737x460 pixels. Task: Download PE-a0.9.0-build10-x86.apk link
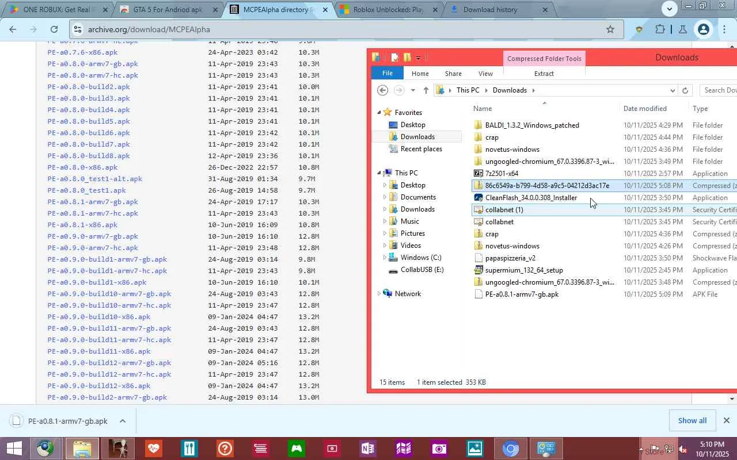99,317
